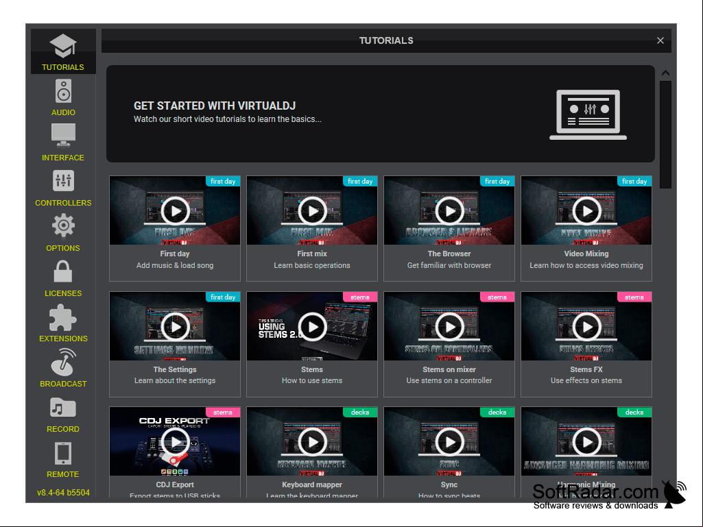This screenshot has height=527, width=703.
Task: Click the 'Stems FX' tutorial title
Action: click(586, 369)
